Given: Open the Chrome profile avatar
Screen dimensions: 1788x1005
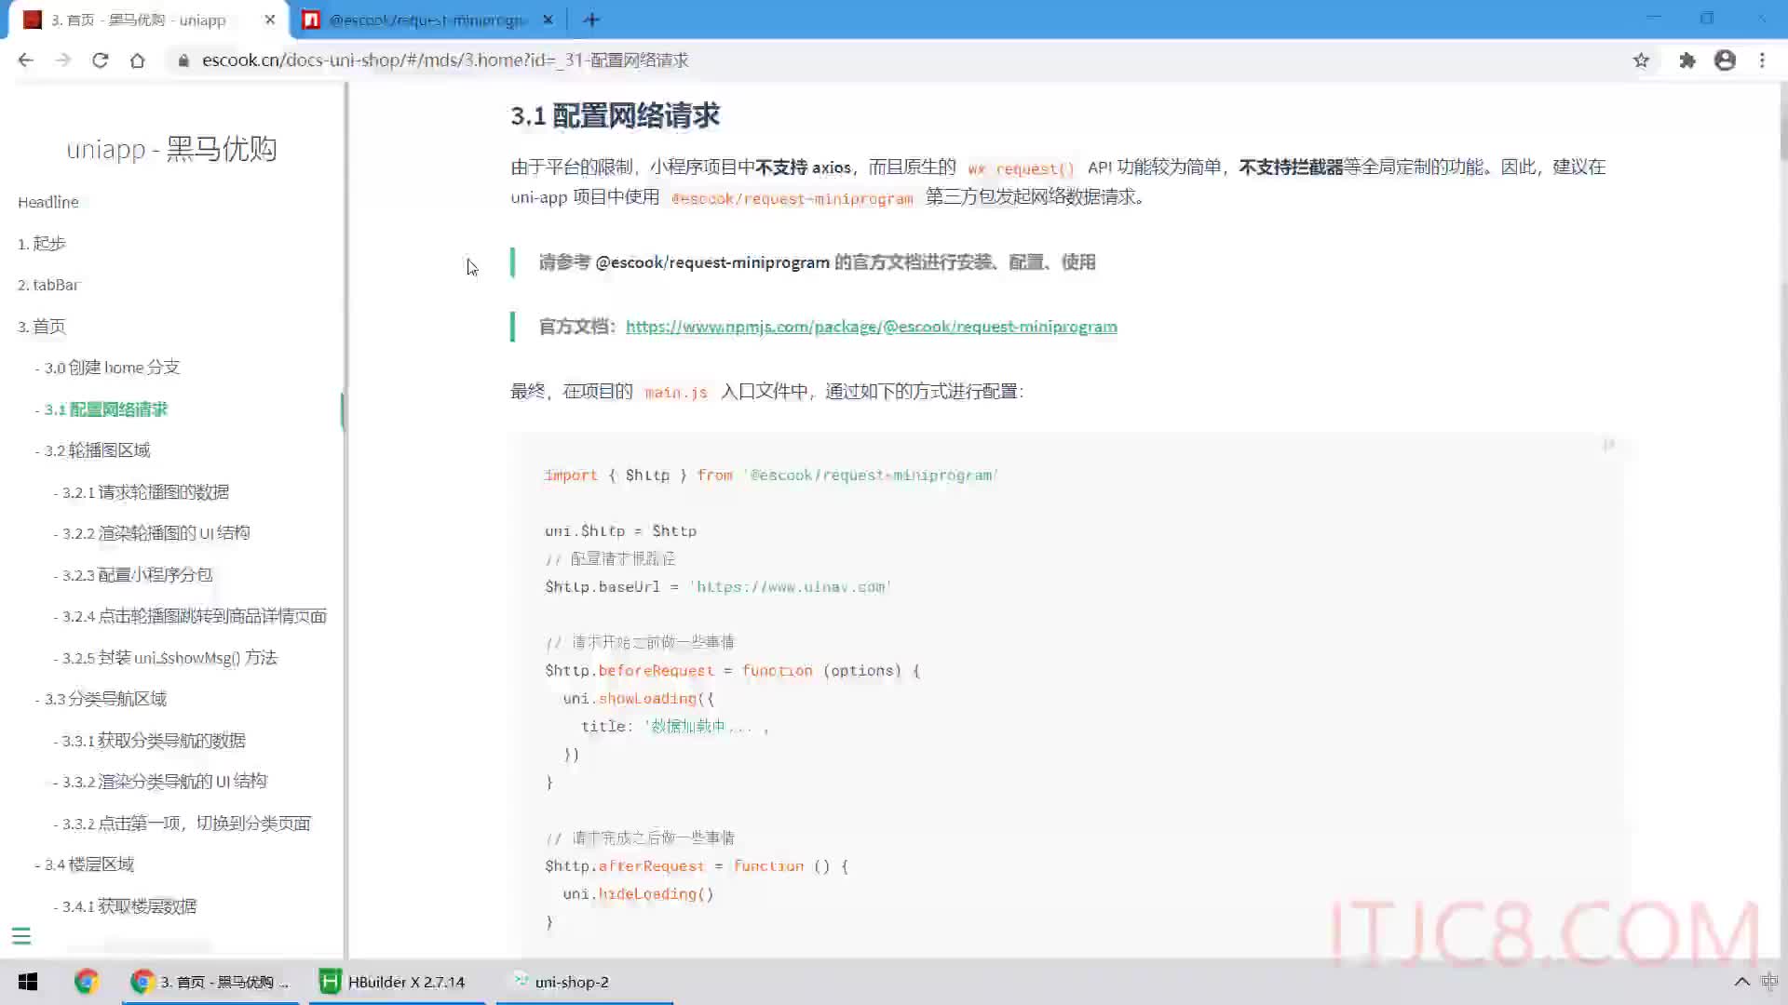Looking at the screenshot, I should 1725,60.
